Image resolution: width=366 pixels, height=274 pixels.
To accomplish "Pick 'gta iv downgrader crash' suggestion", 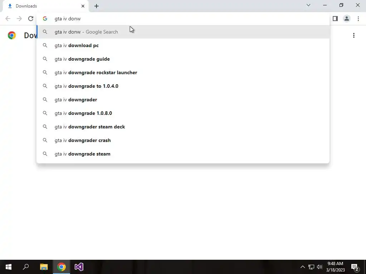I will click(x=183, y=140).
